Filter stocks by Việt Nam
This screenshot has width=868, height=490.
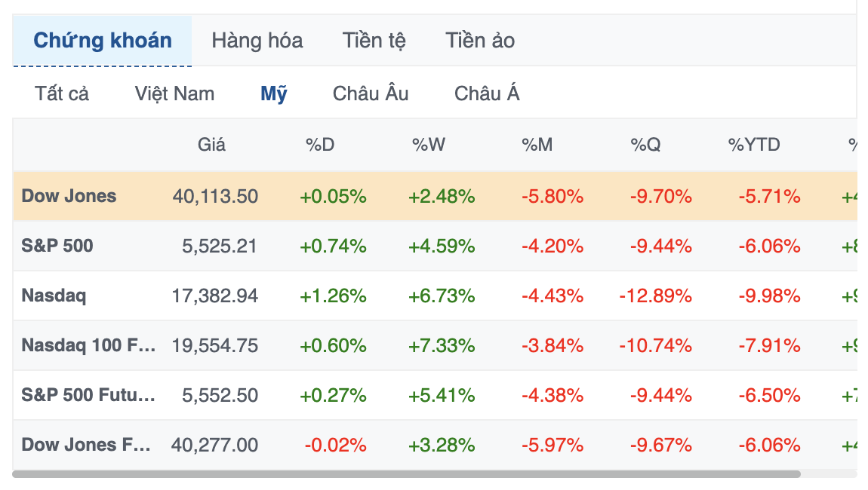coord(174,94)
